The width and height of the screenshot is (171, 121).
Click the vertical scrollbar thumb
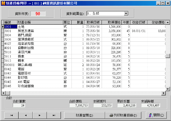168,56
